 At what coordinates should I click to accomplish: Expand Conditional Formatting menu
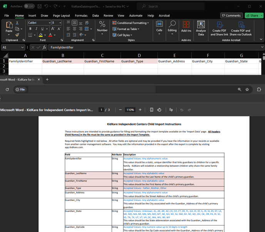click(x=131, y=23)
